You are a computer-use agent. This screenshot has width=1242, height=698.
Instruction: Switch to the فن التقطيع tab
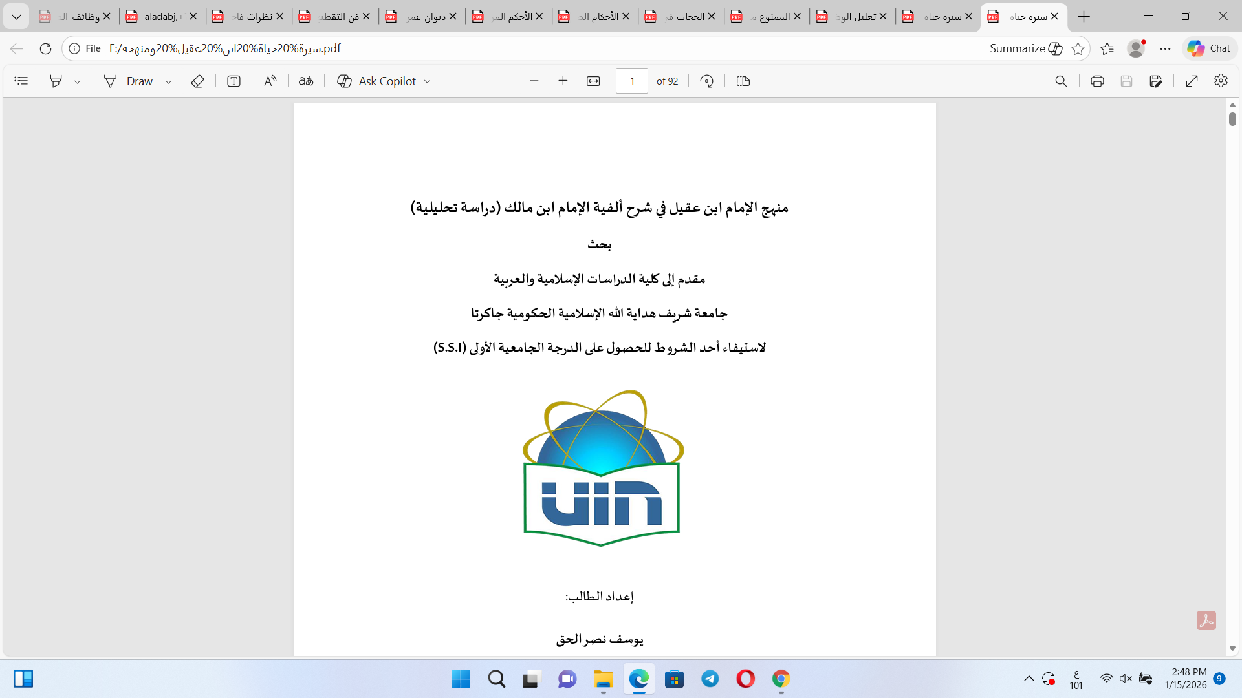click(x=335, y=17)
